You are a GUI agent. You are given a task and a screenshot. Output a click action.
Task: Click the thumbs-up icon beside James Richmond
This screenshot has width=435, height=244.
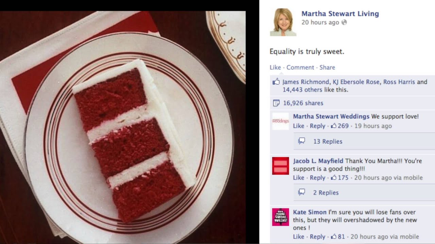[276, 82]
